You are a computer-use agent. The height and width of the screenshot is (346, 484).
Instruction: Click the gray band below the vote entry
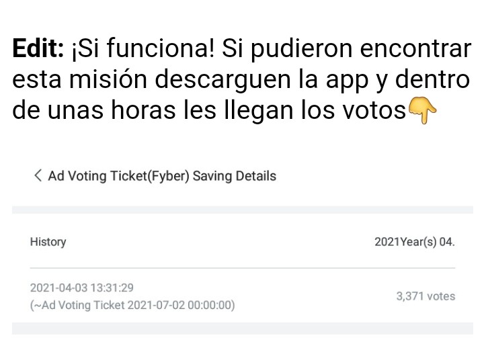pos(242,329)
